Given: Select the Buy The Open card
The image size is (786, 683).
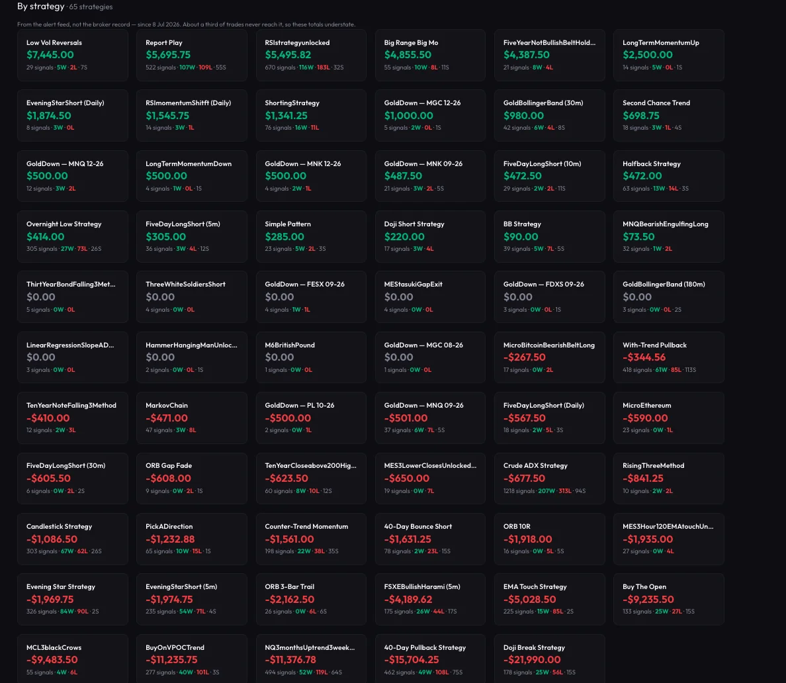Looking at the screenshot, I should 669,599.
